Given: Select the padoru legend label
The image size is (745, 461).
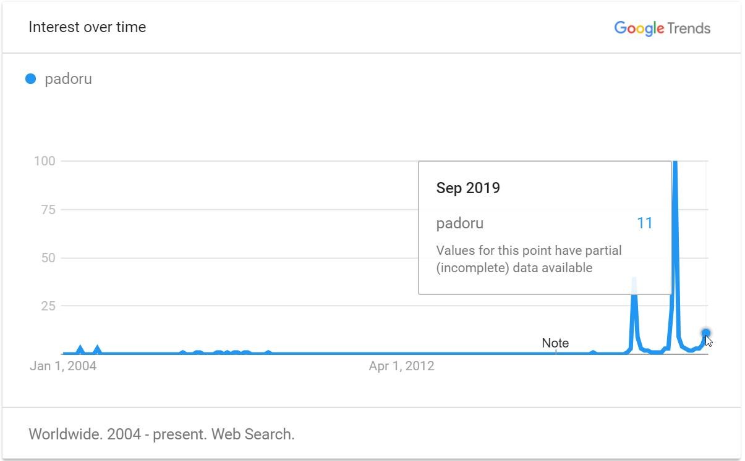Looking at the screenshot, I should pos(68,79).
